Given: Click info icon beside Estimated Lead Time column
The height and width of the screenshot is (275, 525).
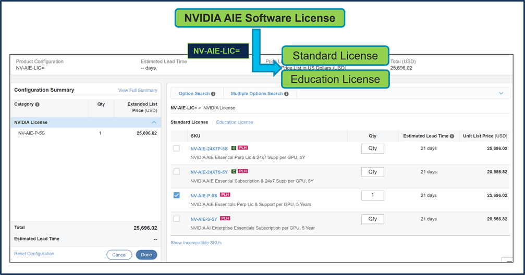Looking at the screenshot, I should pos(452,136).
